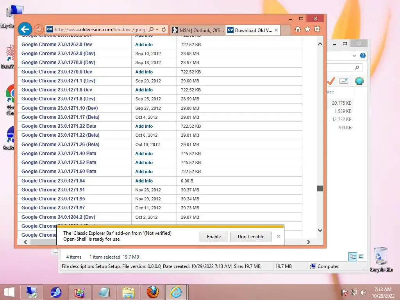The width and height of the screenshot is (400, 300).
Task: Switch Explorer to large thumbnails view
Action: pyautogui.click(x=361, y=257)
